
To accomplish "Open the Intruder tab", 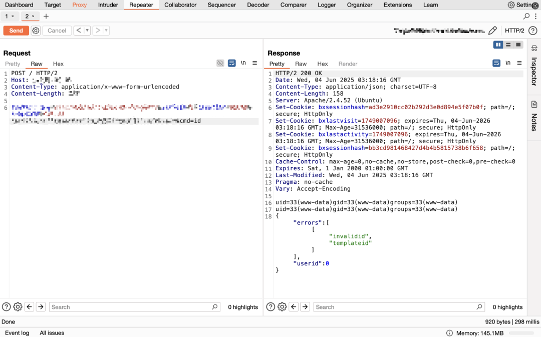I will coord(108,5).
